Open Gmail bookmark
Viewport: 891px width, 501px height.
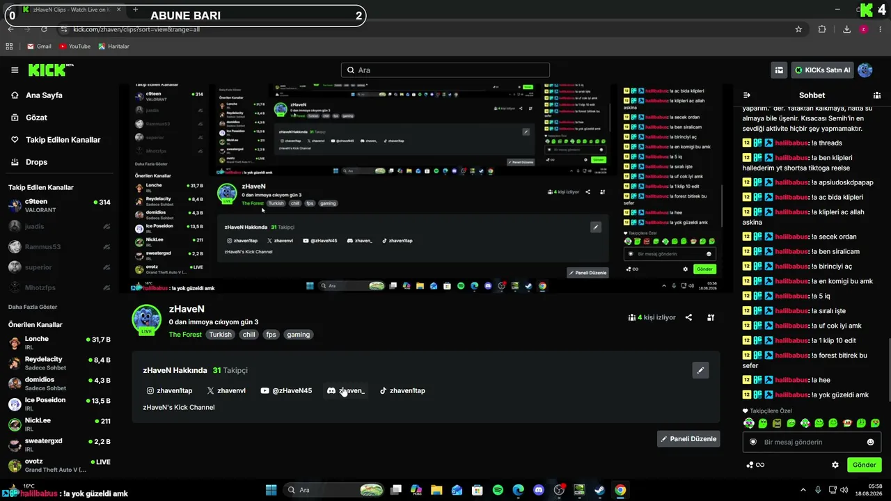39,47
